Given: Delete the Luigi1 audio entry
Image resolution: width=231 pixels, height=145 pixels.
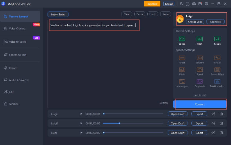Looking at the screenshot, I should pos(221,123).
